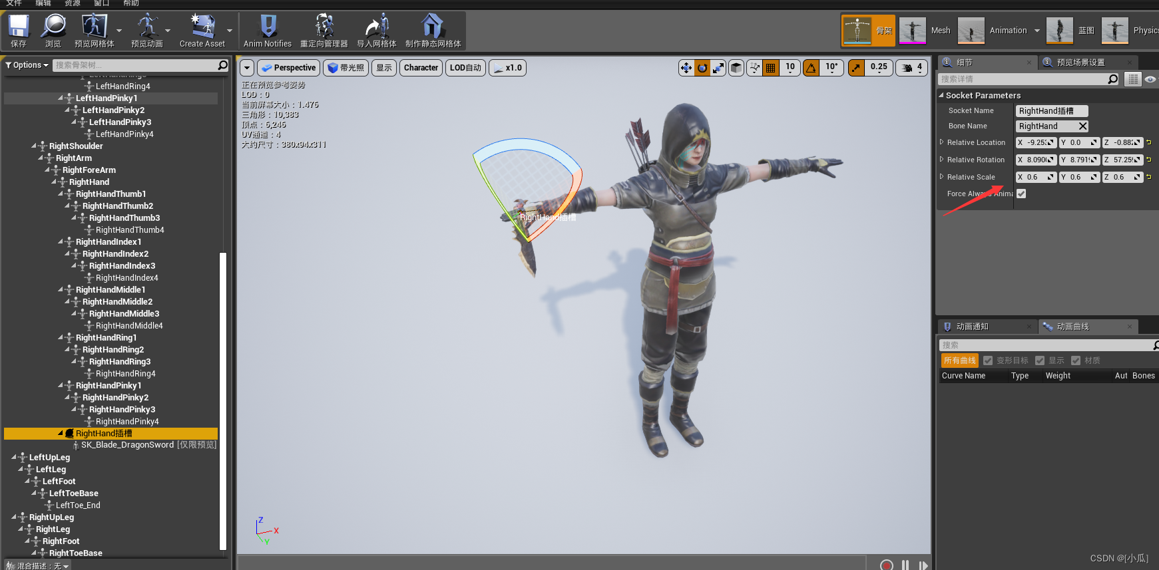Click the details search magnifier icon
Image resolution: width=1159 pixels, height=570 pixels.
click(1112, 79)
